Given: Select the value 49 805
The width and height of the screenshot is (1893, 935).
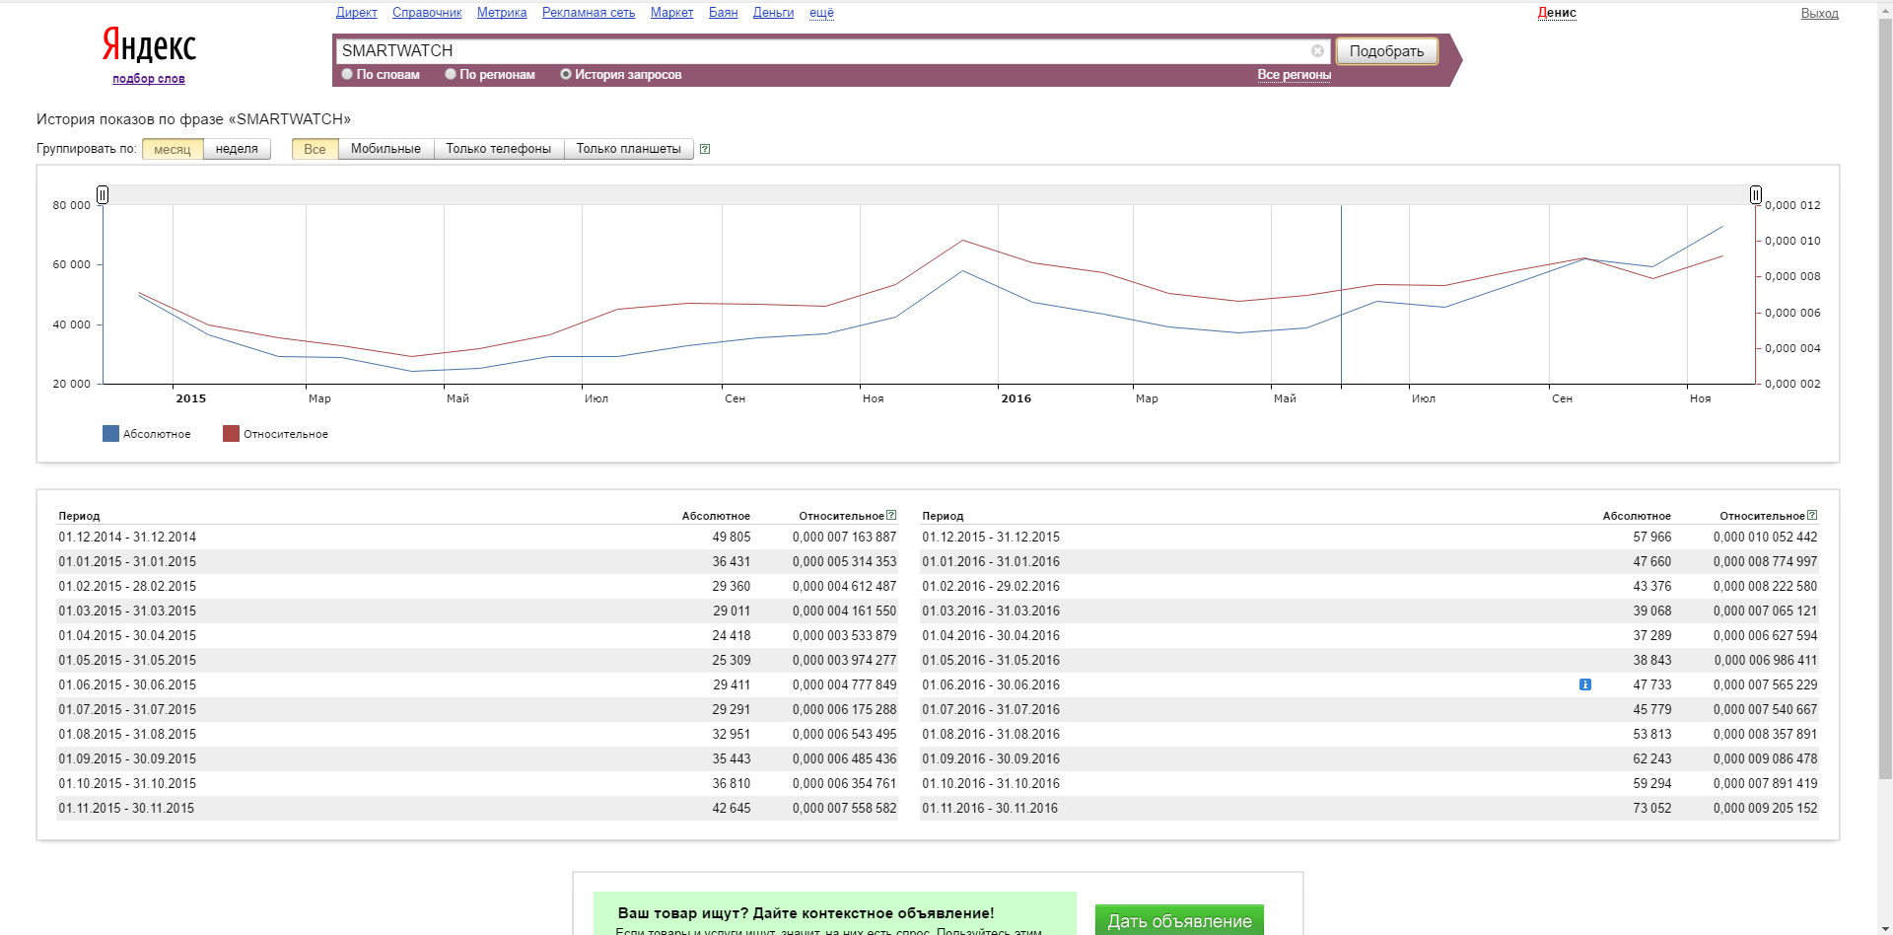Looking at the screenshot, I should (x=732, y=538).
